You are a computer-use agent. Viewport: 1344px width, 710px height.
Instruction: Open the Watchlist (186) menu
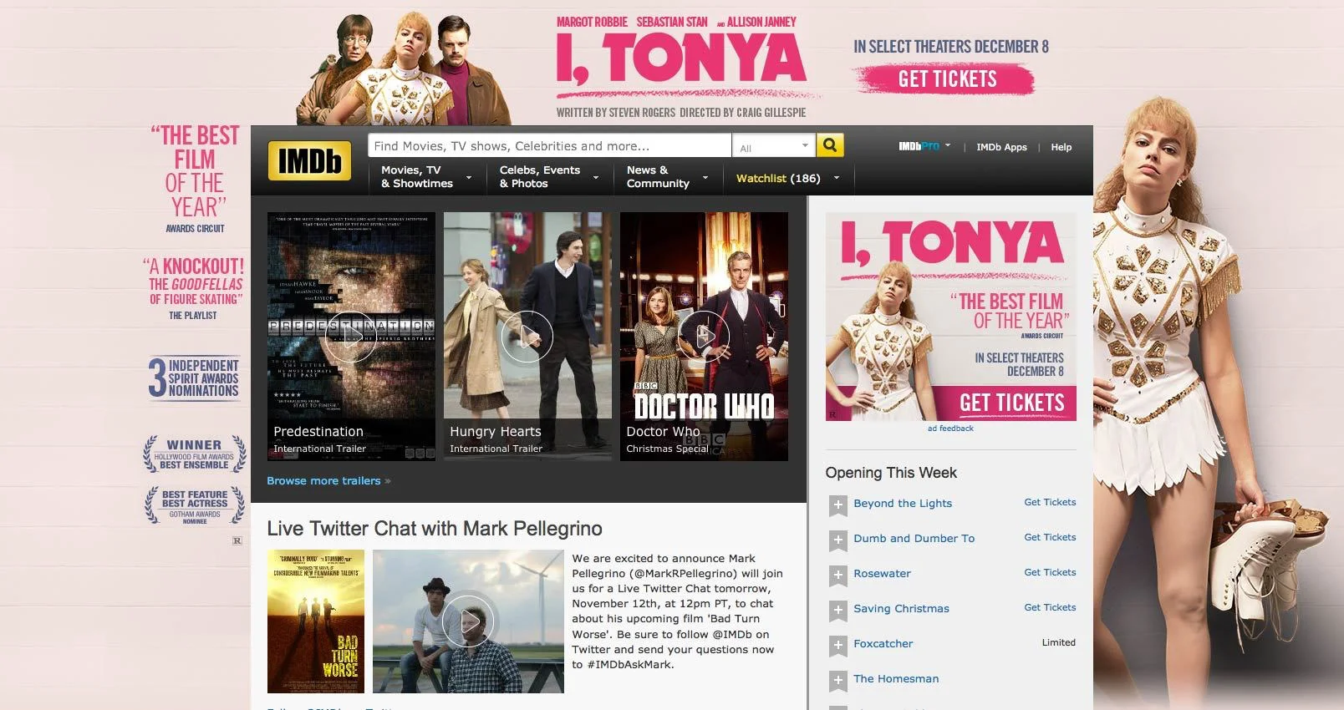pyautogui.click(x=787, y=178)
